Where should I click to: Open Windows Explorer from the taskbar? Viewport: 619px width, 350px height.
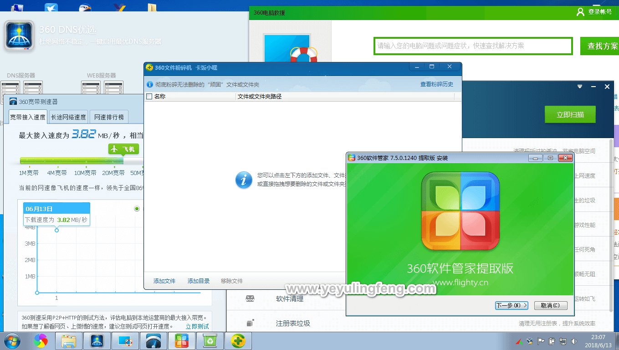(x=69, y=341)
